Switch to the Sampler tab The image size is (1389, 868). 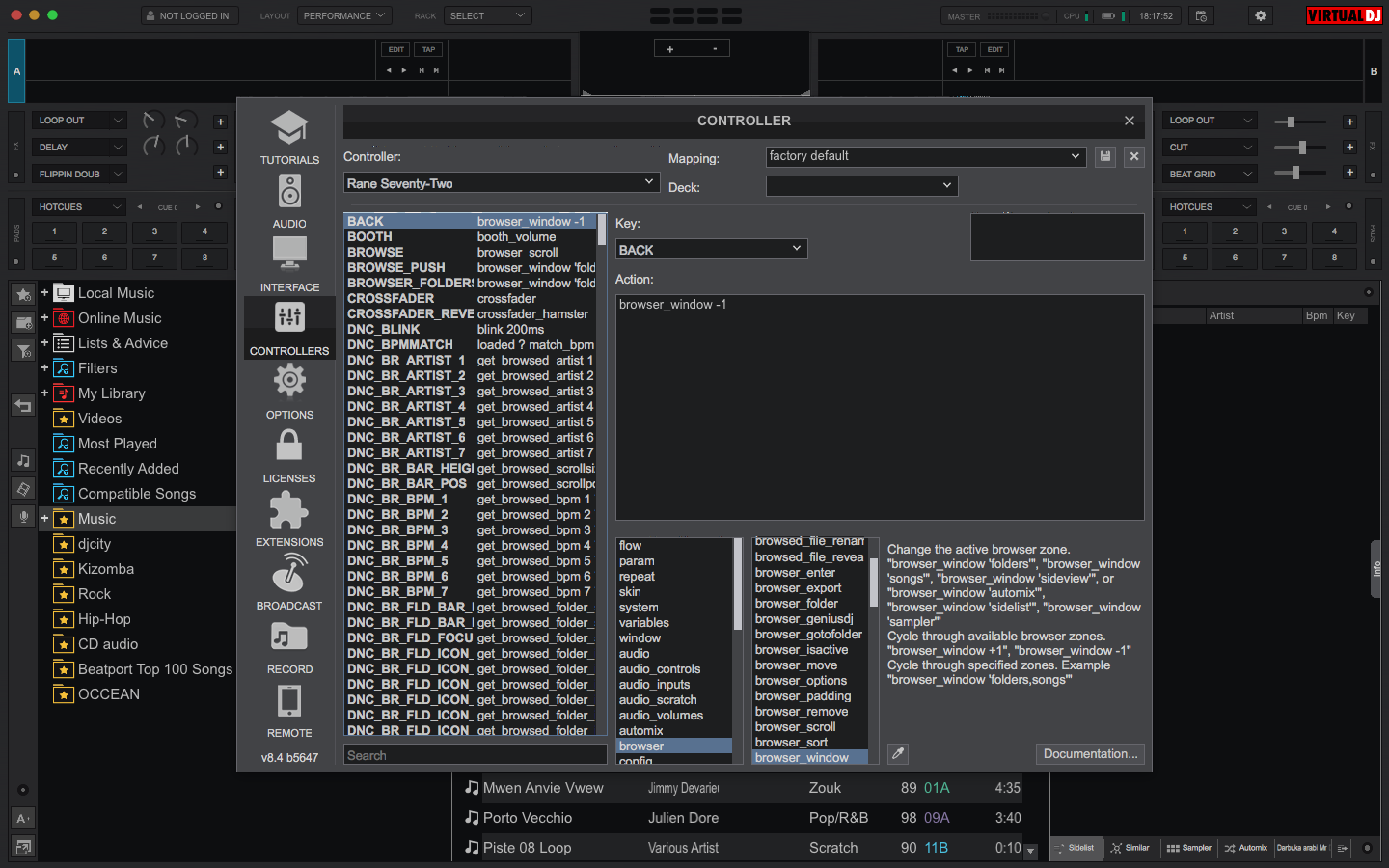(x=1188, y=848)
